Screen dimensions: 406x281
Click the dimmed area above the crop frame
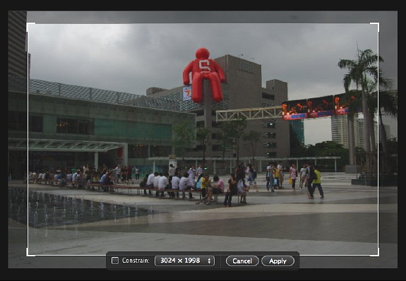click(203, 17)
